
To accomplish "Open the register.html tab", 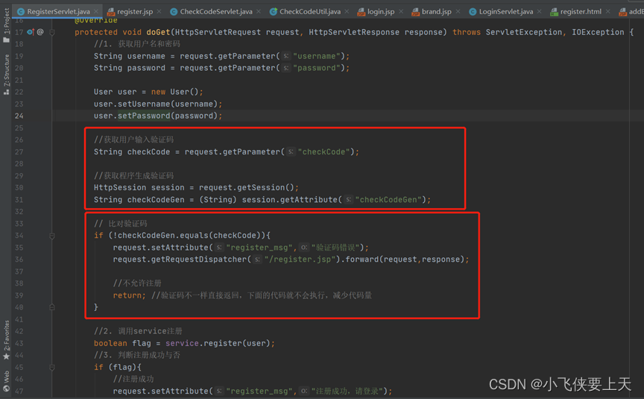I will tap(581, 11).
